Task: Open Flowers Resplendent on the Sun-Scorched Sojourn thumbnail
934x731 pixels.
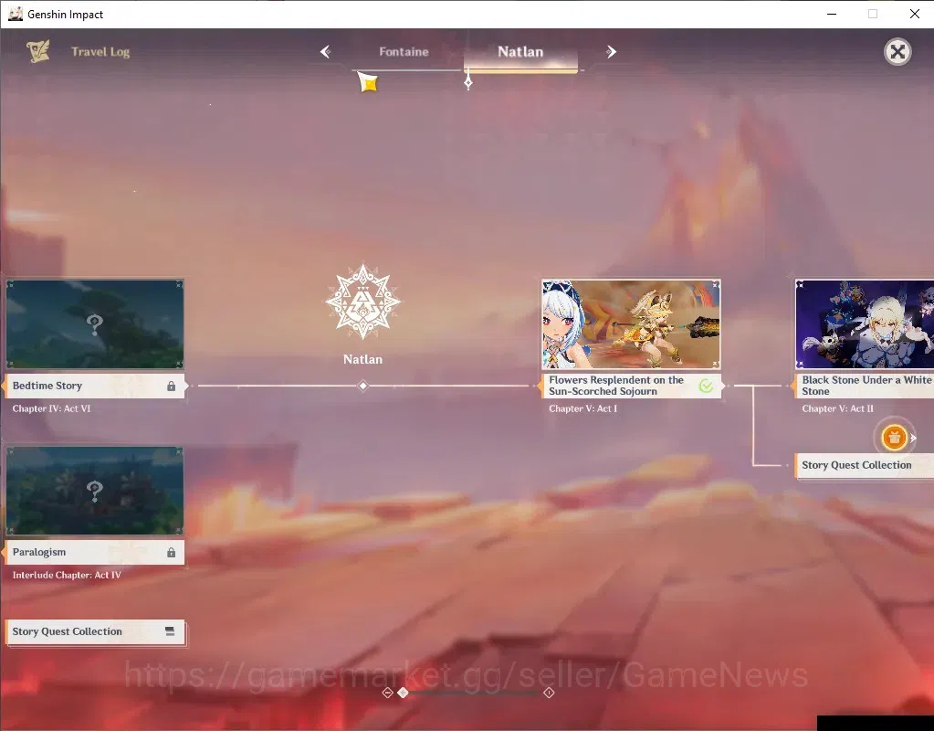Action: [x=632, y=324]
